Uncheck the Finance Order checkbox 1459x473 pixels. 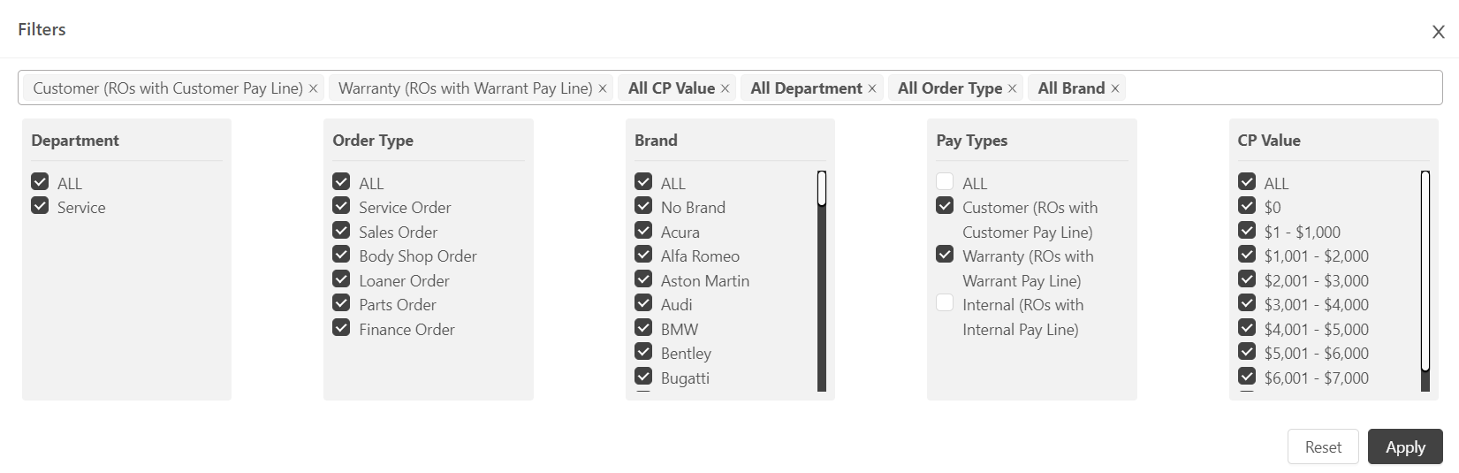341,328
